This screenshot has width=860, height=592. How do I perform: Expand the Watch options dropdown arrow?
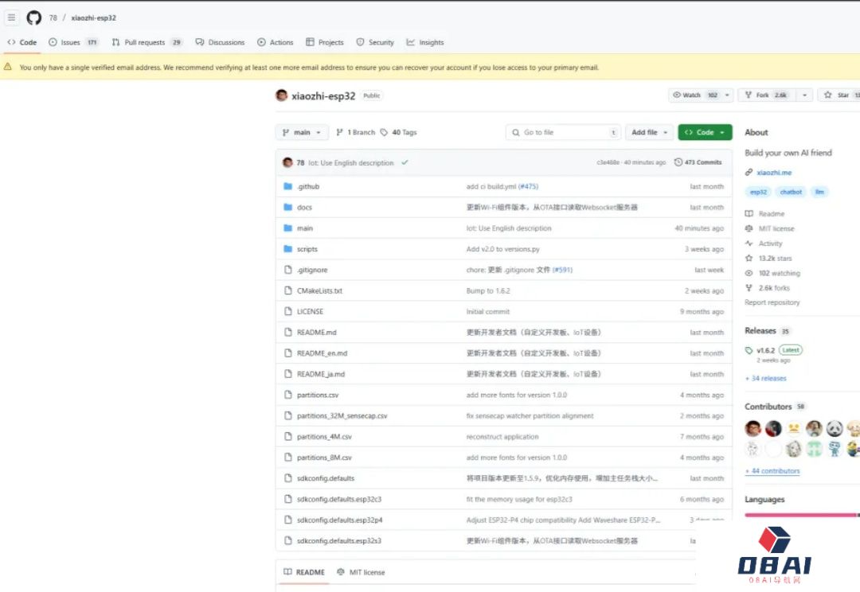click(x=727, y=95)
